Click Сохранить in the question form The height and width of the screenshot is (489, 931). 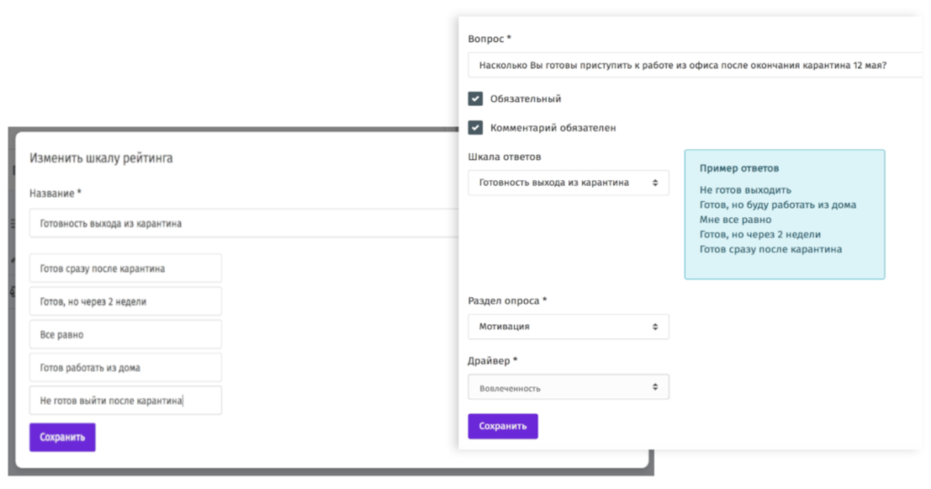pos(503,426)
